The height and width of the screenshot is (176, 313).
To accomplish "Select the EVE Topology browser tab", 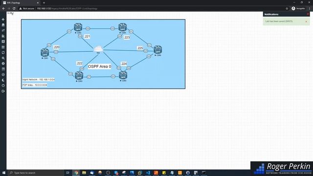I will point(21,3).
